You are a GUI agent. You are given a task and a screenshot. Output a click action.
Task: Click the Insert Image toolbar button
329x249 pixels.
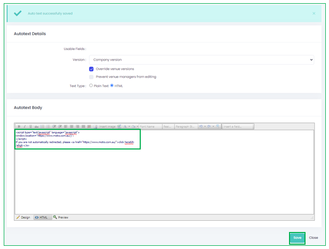tap(107, 127)
